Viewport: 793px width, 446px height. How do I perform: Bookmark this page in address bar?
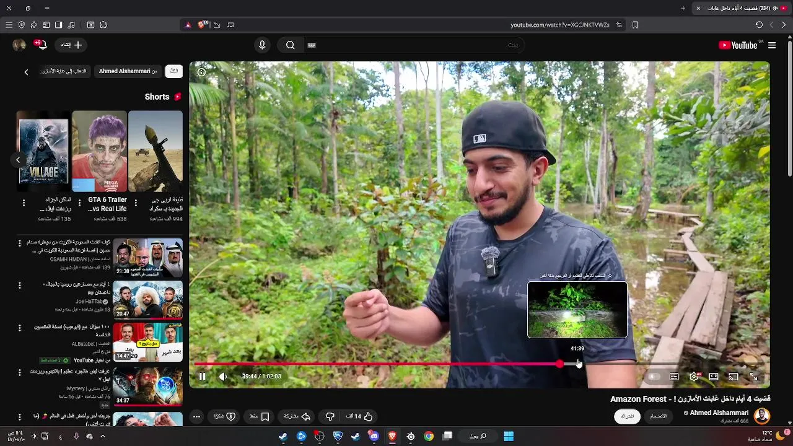635,25
